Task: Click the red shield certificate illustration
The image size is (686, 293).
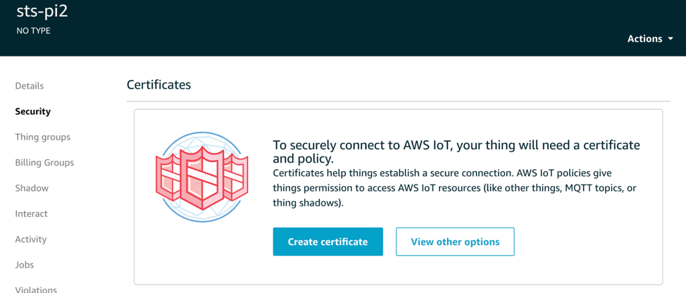Action: (x=202, y=177)
